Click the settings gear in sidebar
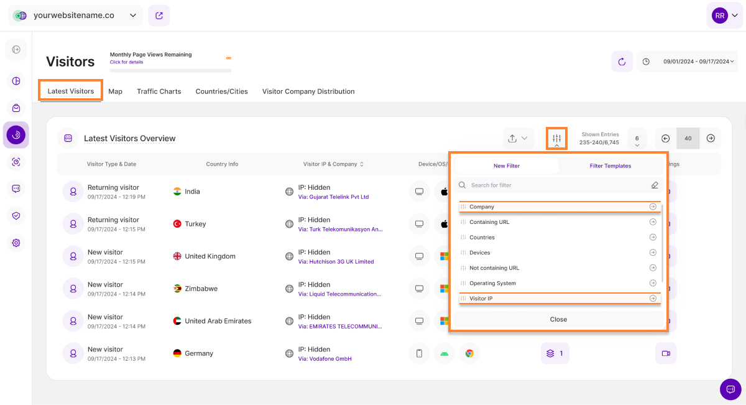This screenshot has width=746, height=405. pos(16,243)
